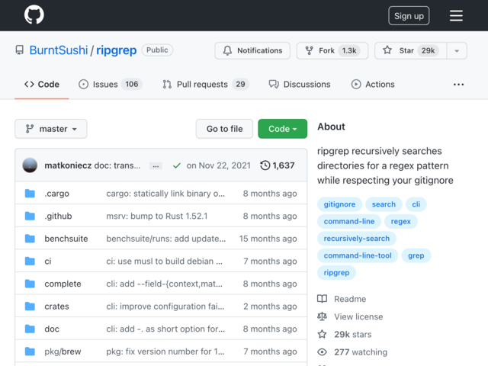Click the Notifications bell button
This screenshot has width=488, height=366.
[252, 50]
